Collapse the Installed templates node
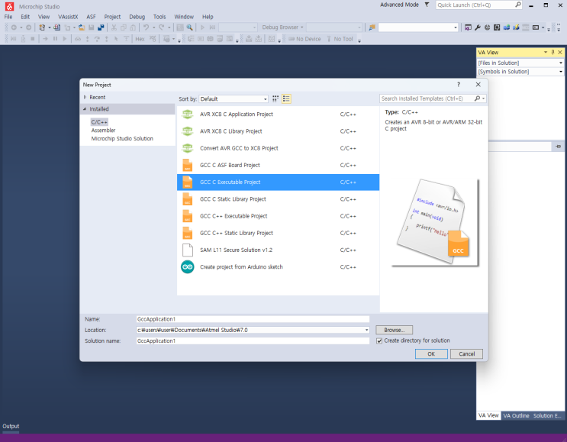Screen dimensions: 567x442 [85, 109]
